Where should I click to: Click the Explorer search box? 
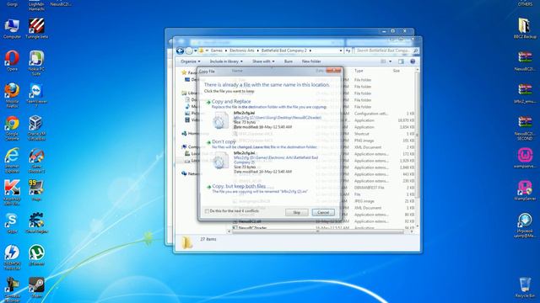tap(386, 50)
